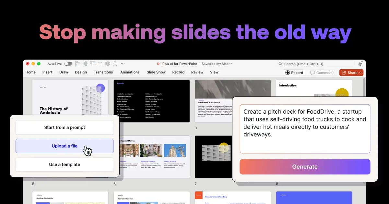The width and height of the screenshot is (389, 204).
Task: Select Start from a prompt
Action: [x=65, y=128]
